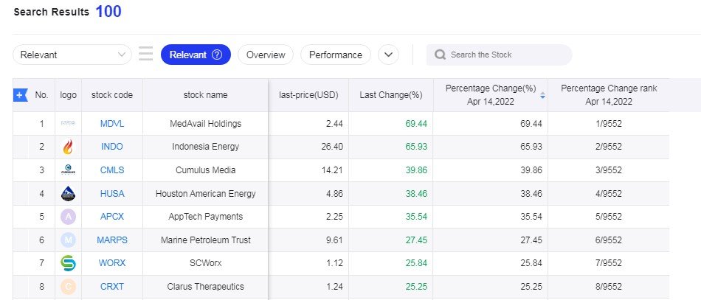Image resolution: width=701 pixels, height=300 pixels.
Task: Click Percentage Change rank column header
Action: tap(609, 95)
